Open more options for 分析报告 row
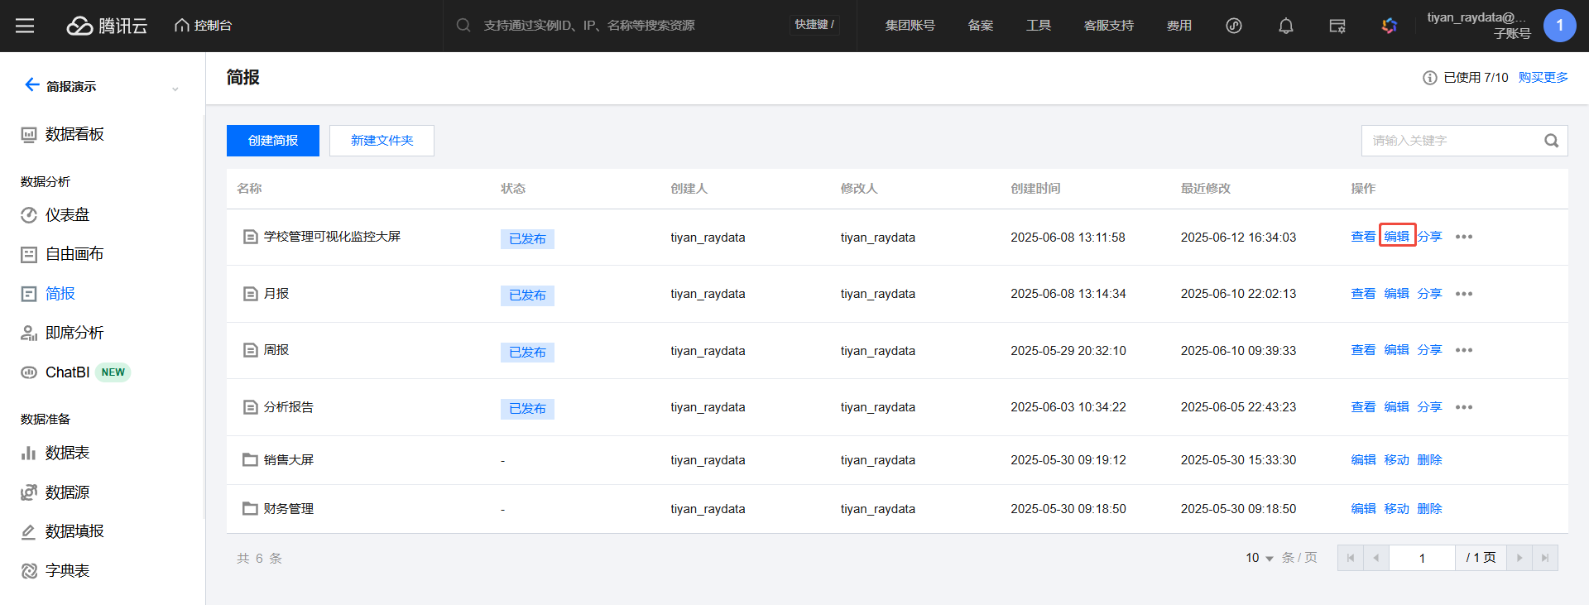Viewport: 1589px width, 605px height. [1463, 407]
